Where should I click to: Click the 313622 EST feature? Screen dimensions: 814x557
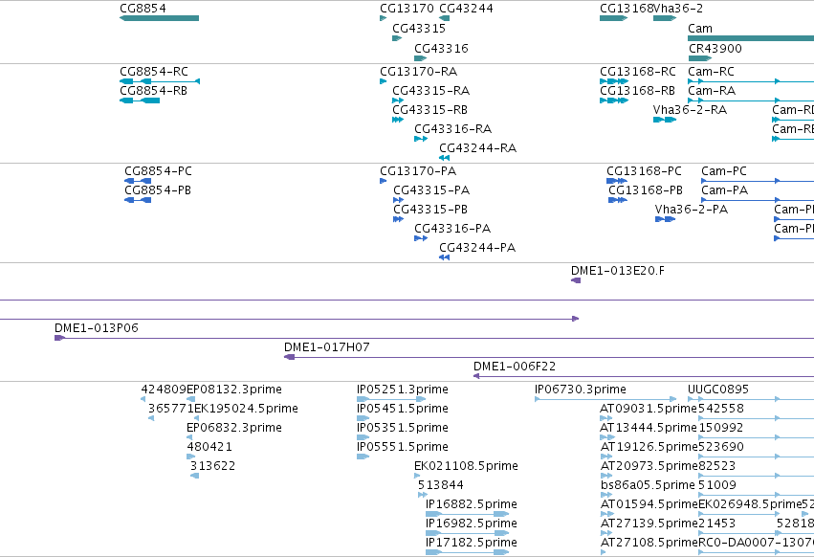[195, 476]
